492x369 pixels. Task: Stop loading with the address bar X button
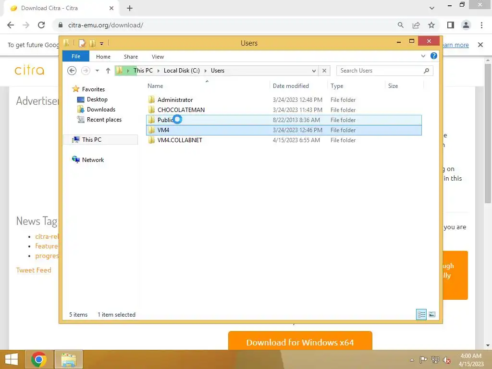pos(324,71)
